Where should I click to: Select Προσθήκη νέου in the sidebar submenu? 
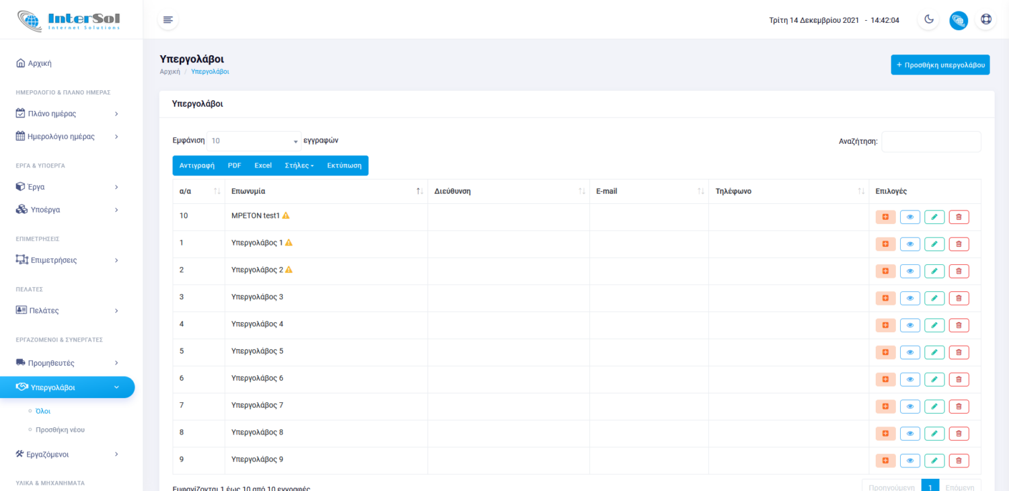pyautogui.click(x=60, y=430)
